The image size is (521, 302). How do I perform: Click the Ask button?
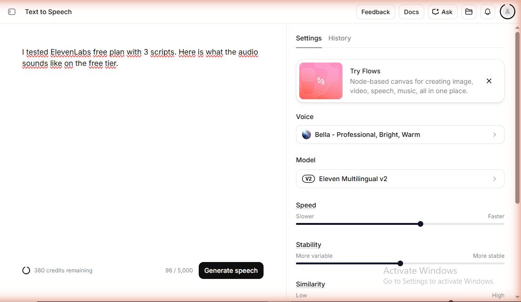coord(443,12)
